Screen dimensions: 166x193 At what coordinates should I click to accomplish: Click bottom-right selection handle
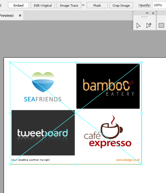tap(142, 164)
